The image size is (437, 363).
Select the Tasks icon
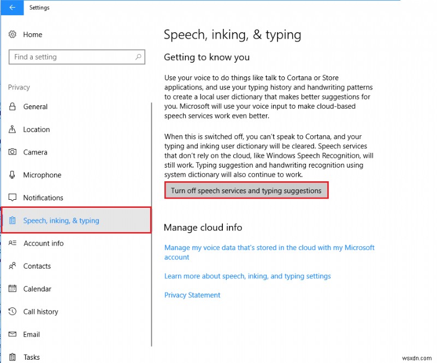pyautogui.click(x=13, y=357)
